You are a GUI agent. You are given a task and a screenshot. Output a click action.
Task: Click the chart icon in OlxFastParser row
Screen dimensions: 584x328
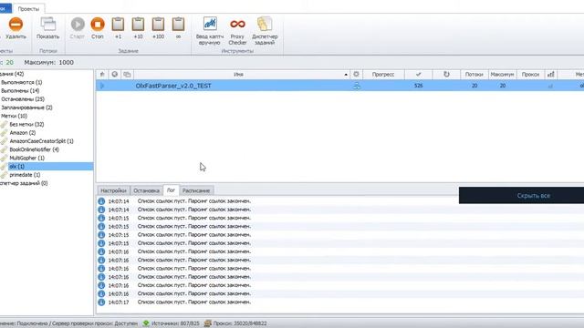[550, 86]
